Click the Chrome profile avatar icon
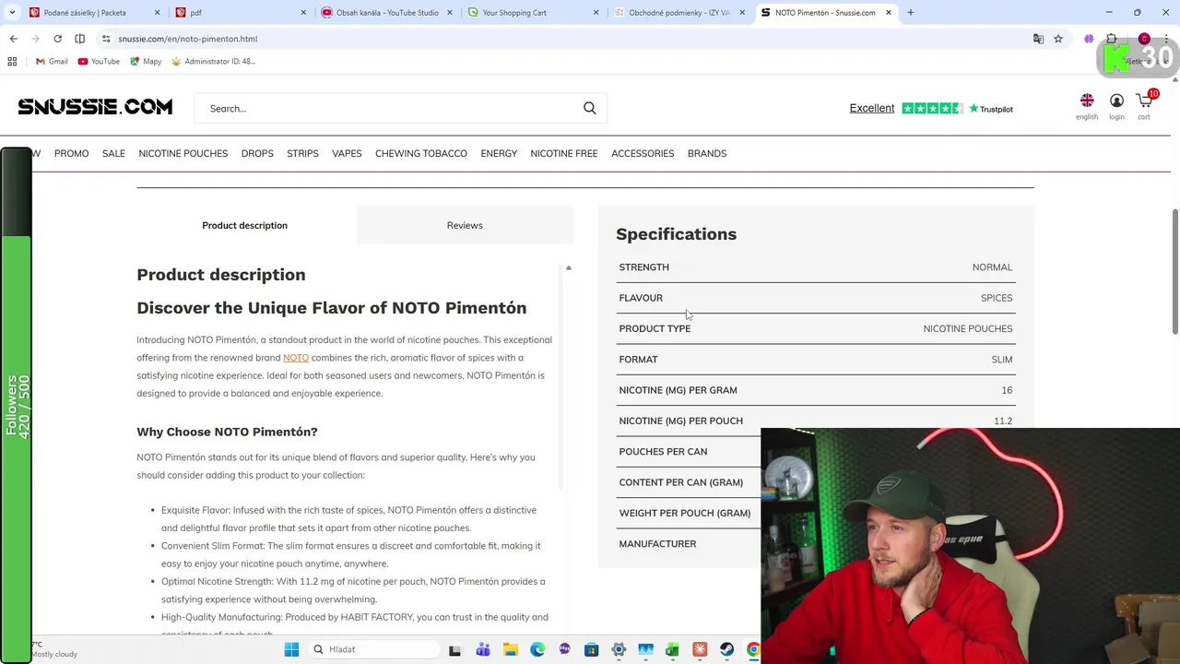The height and width of the screenshot is (664, 1180). pyautogui.click(x=1144, y=39)
